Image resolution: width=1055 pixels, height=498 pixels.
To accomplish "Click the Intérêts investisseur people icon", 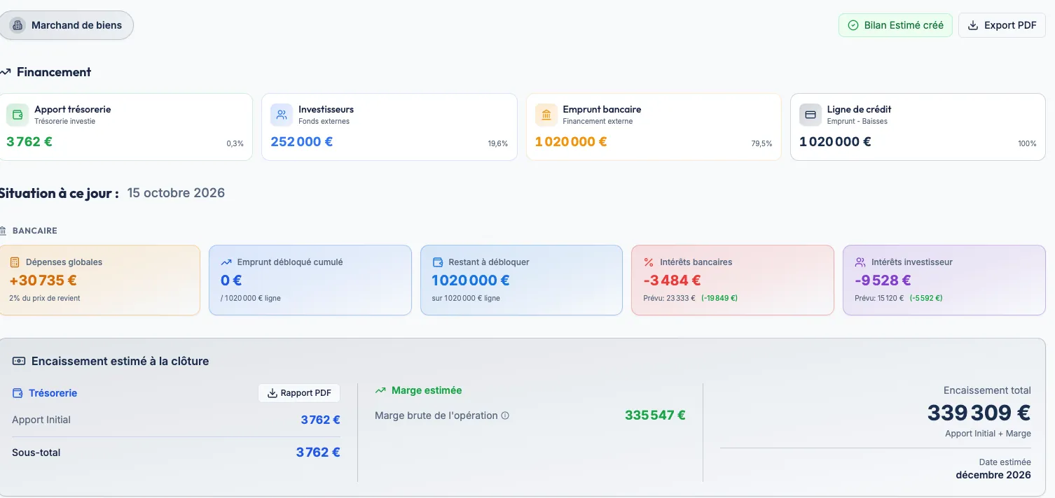I will pyautogui.click(x=860, y=262).
